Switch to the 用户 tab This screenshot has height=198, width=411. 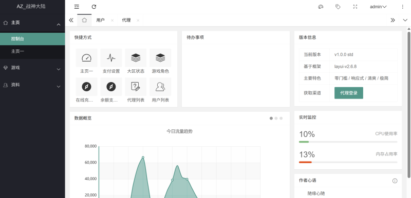pos(100,20)
